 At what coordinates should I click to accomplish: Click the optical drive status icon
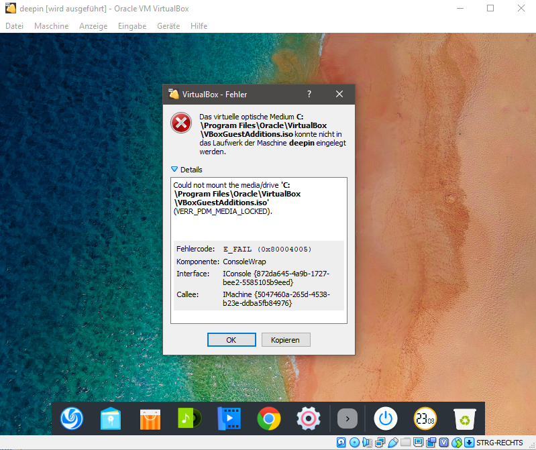coord(354,443)
